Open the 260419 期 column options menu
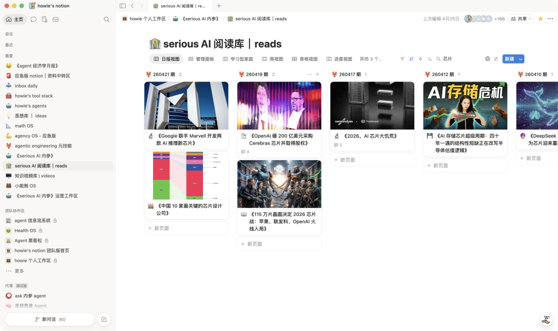 point(309,74)
